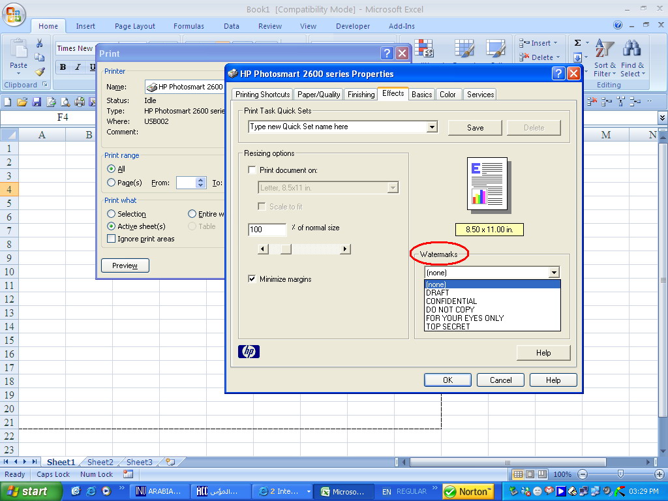Click the Copy icon in Clipboard group
The height and width of the screenshot is (501, 668).
click(x=40, y=57)
